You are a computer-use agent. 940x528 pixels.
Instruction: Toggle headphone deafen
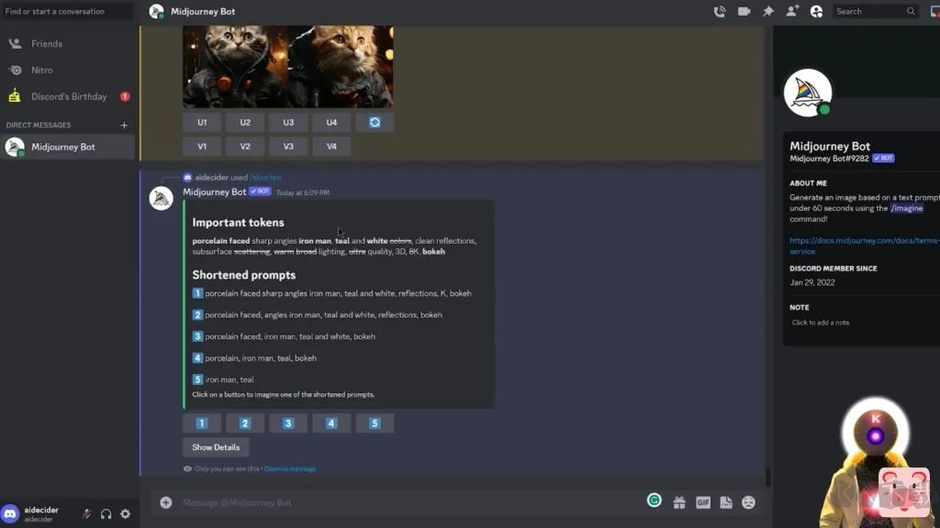[106, 514]
